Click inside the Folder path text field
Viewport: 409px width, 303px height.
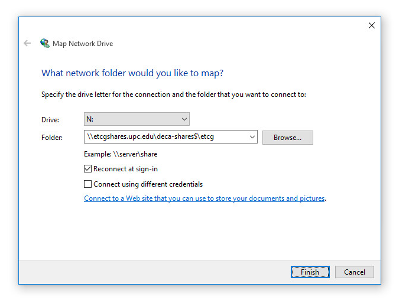pos(165,137)
